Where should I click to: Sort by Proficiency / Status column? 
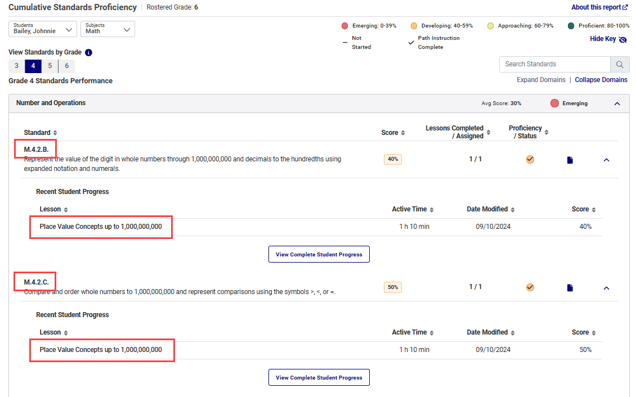(546, 133)
